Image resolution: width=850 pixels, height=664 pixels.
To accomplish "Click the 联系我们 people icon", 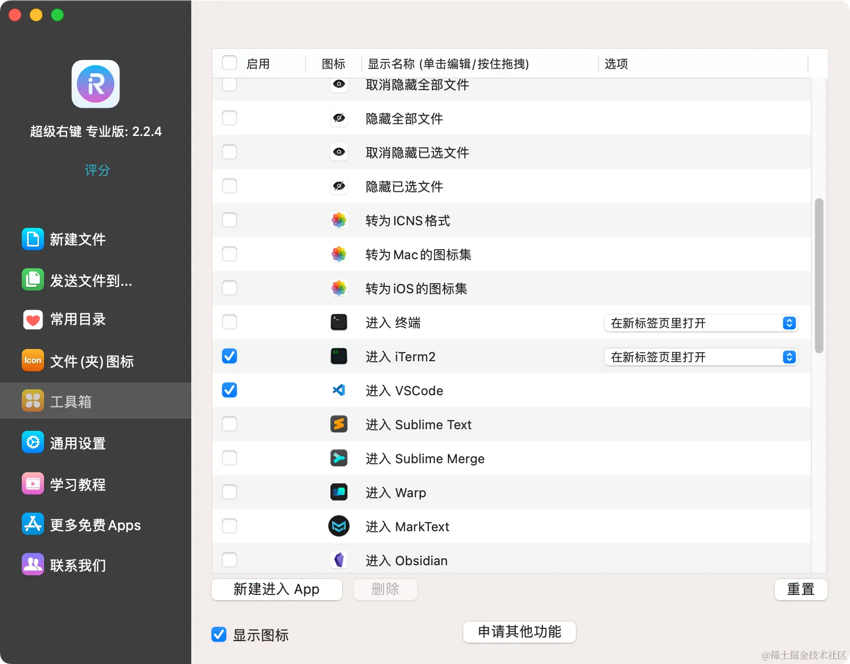I will 33,565.
